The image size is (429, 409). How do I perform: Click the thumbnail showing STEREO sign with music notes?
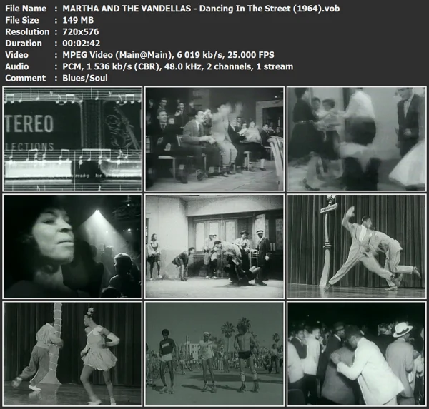[x=72, y=138]
